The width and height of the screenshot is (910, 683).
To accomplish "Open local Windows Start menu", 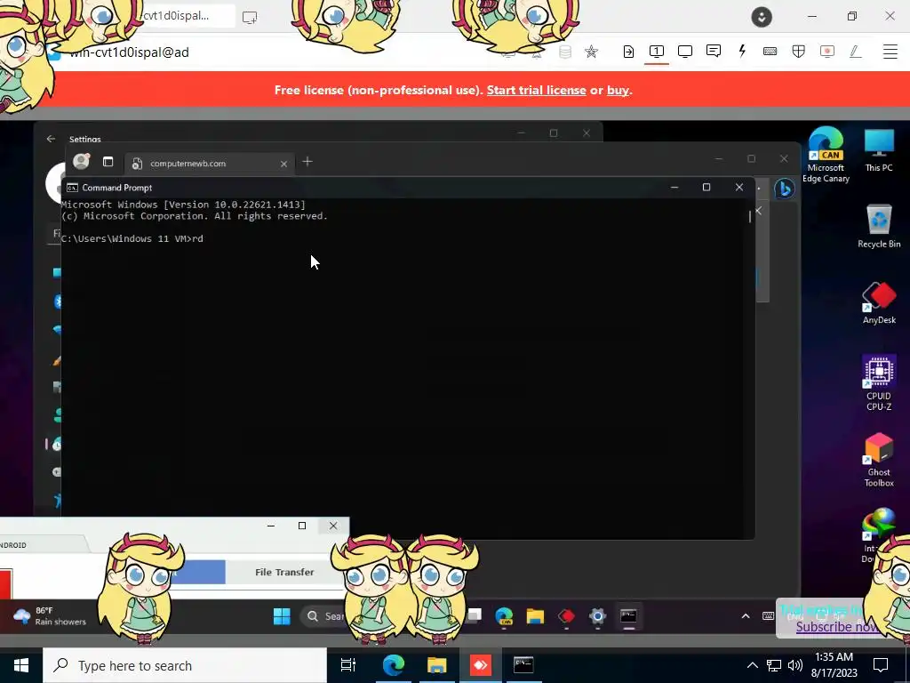I will pos(21,665).
